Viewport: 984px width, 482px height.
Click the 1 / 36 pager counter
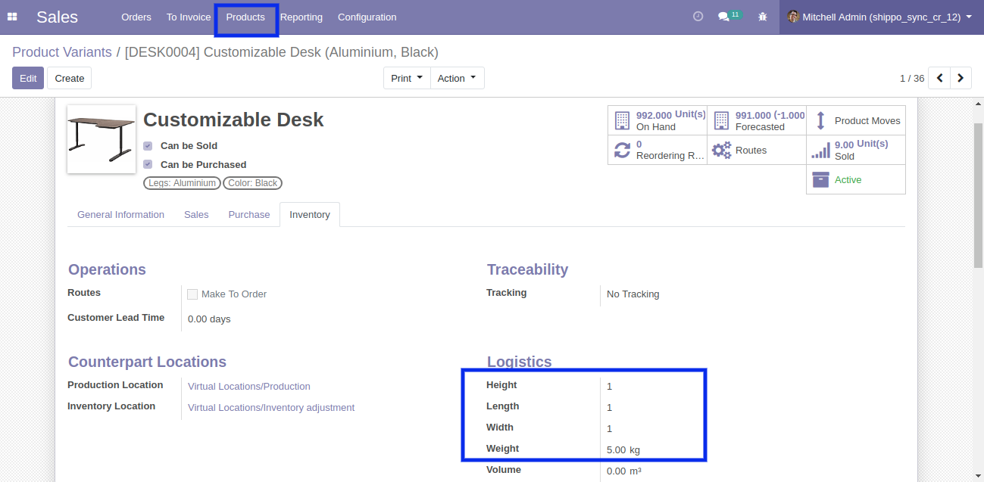coord(912,79)
